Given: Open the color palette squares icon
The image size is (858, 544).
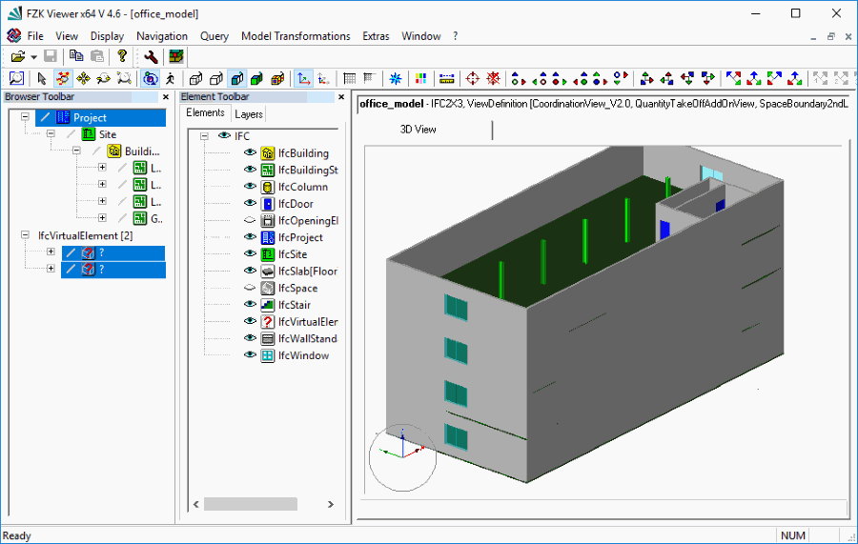Looking at the screenshot, I should pyautogui.click(x=420, y=79).
